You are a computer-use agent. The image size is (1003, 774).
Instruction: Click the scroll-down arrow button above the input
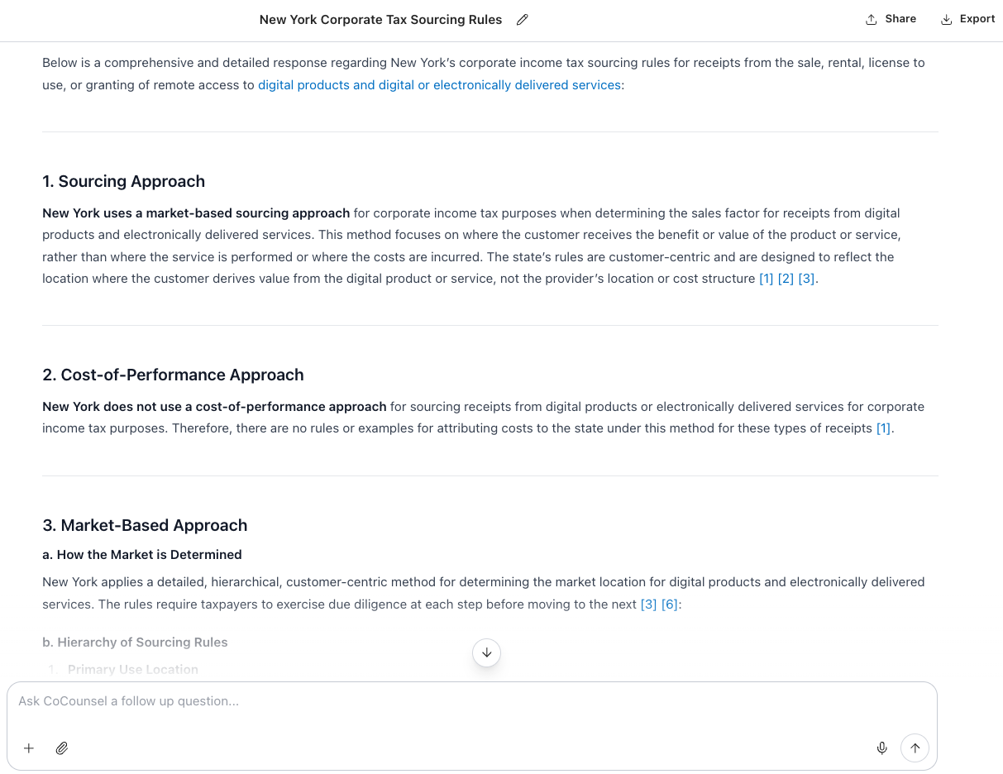(x=486, y=652)
